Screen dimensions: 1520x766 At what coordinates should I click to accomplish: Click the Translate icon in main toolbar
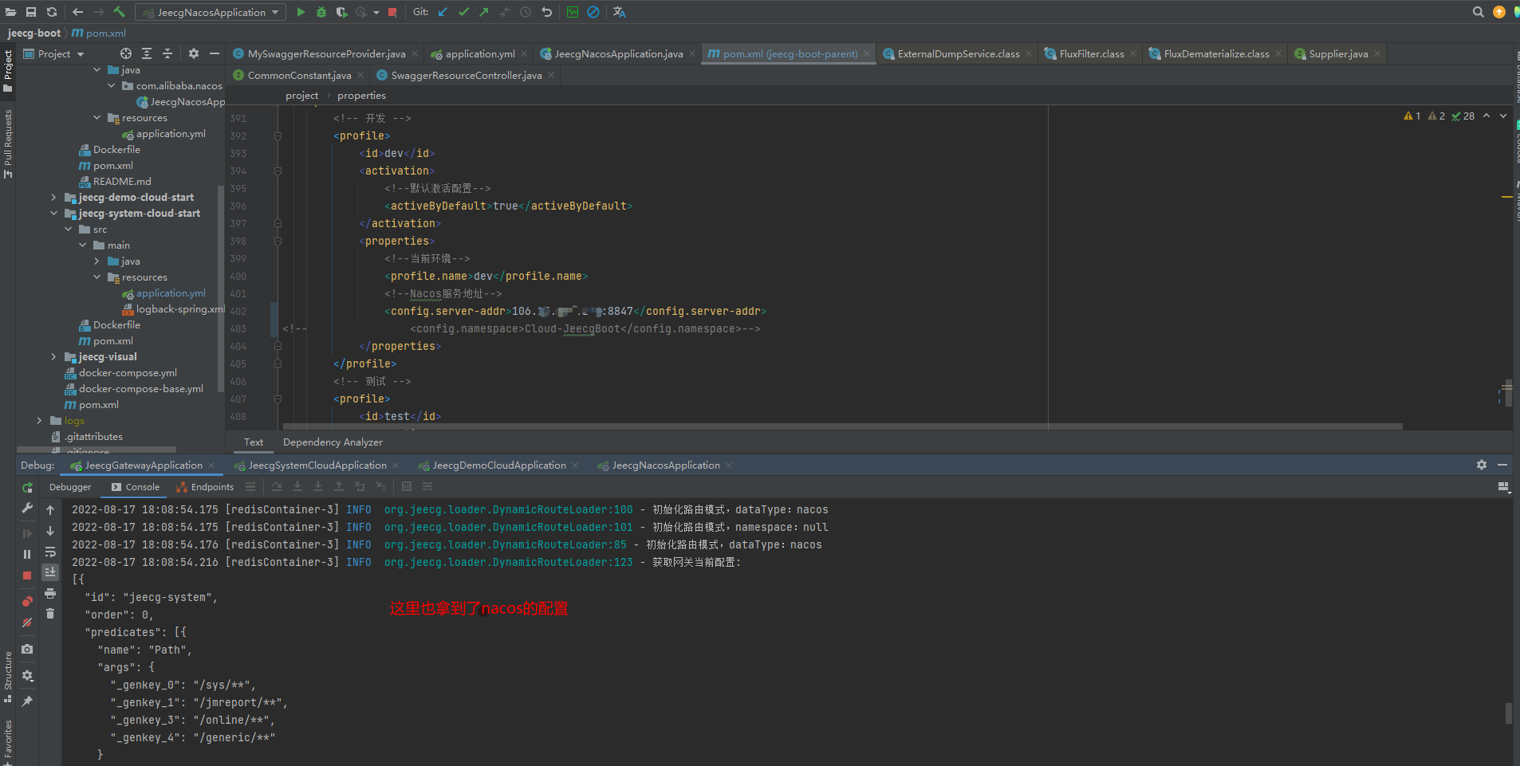click(619, 12)
